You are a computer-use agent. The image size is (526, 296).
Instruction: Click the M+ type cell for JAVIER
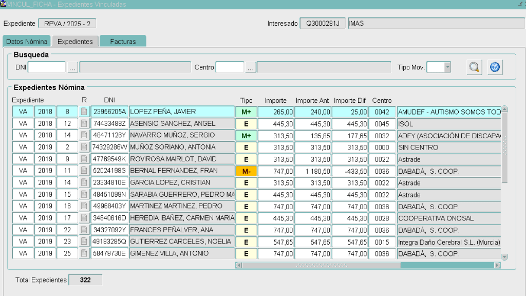[x=246, y=112]
